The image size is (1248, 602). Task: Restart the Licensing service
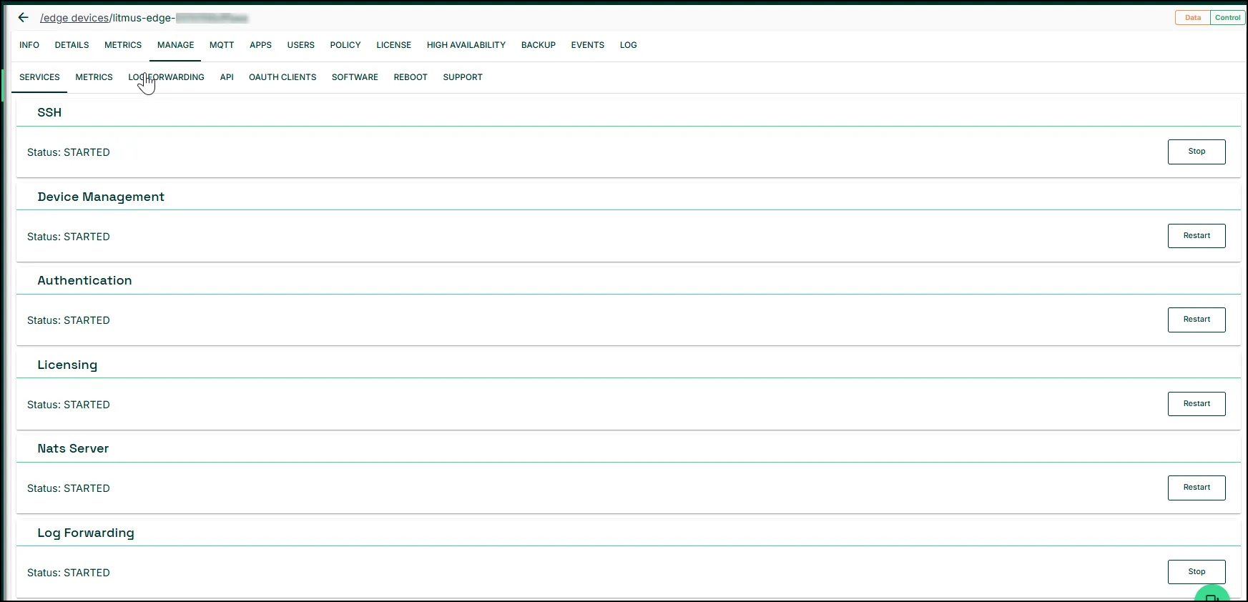[1197, 404]
